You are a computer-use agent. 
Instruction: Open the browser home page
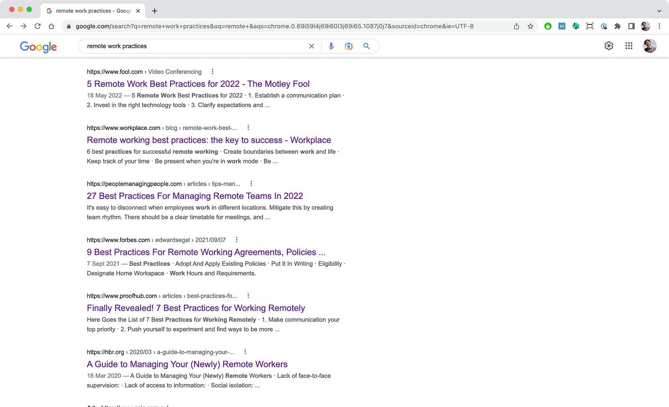point(51,26)
